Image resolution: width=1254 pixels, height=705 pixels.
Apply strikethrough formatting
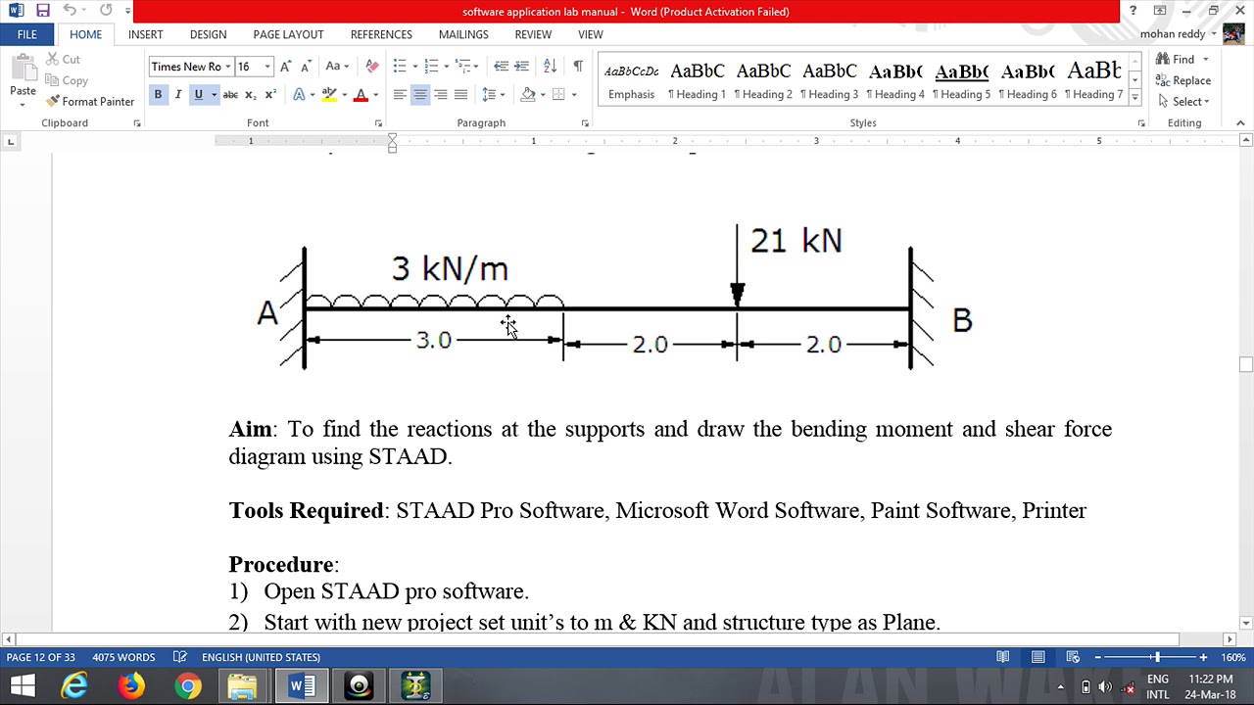pos(230,95)
